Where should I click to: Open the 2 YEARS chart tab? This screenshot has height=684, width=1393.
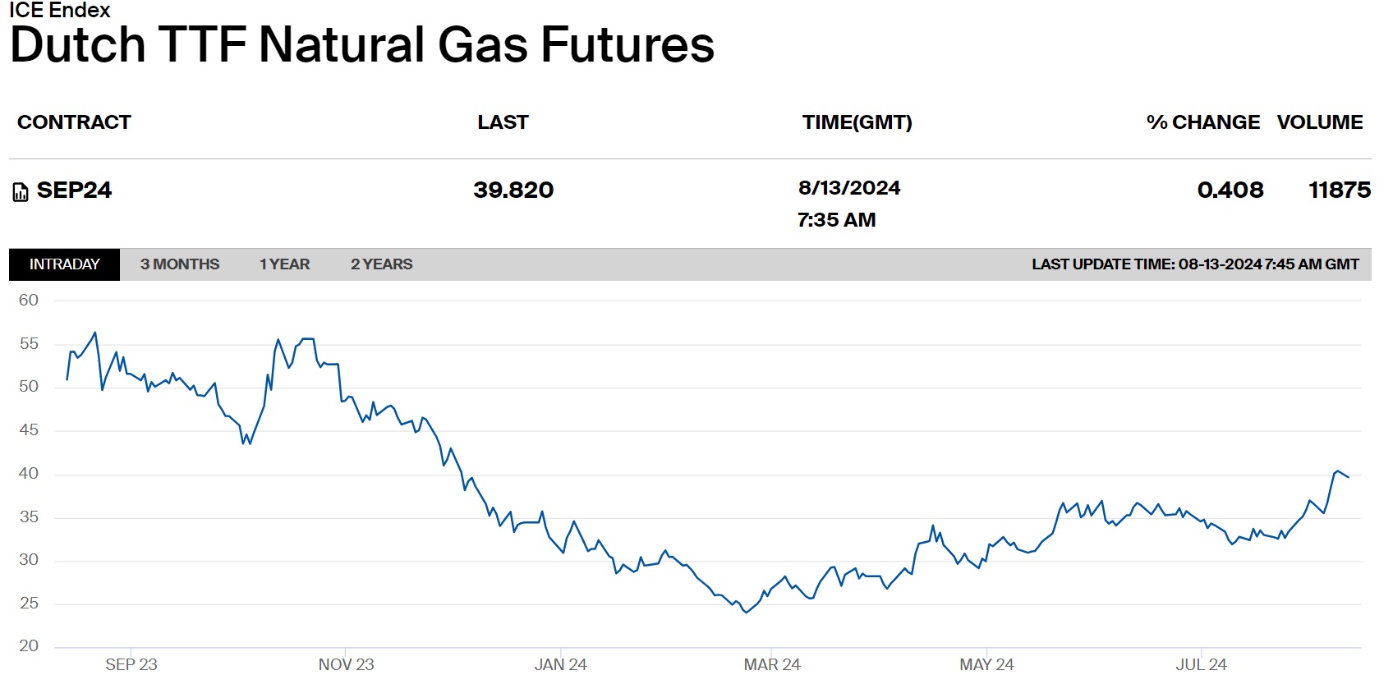click(x=381, y=264)
